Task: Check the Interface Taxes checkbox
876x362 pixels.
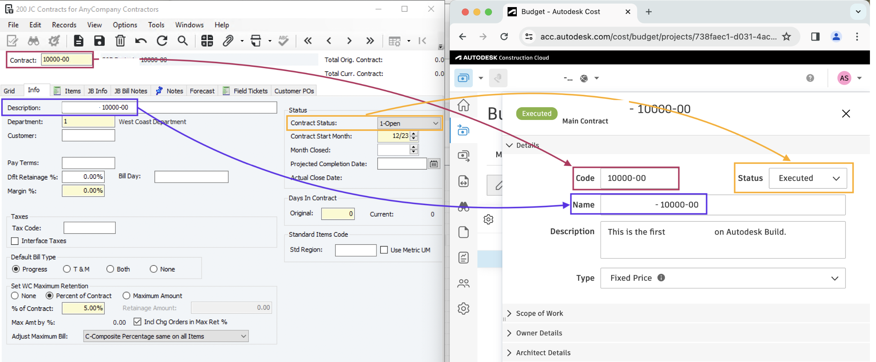Action: (x=15, y=241)
